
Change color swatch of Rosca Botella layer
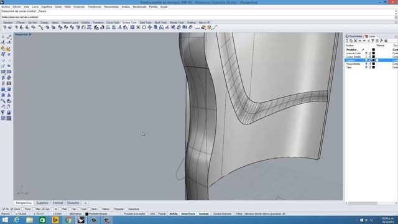point(373,63)
